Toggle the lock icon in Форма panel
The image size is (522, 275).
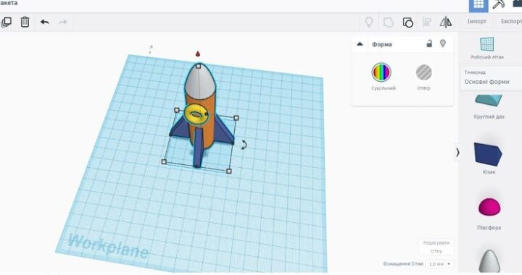click(x=429, y=43)
